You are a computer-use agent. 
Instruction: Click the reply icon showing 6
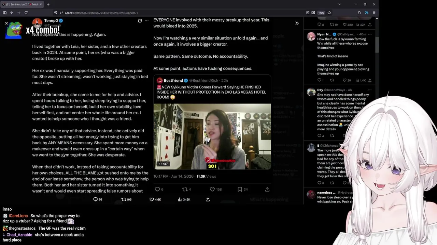[157, 189]
